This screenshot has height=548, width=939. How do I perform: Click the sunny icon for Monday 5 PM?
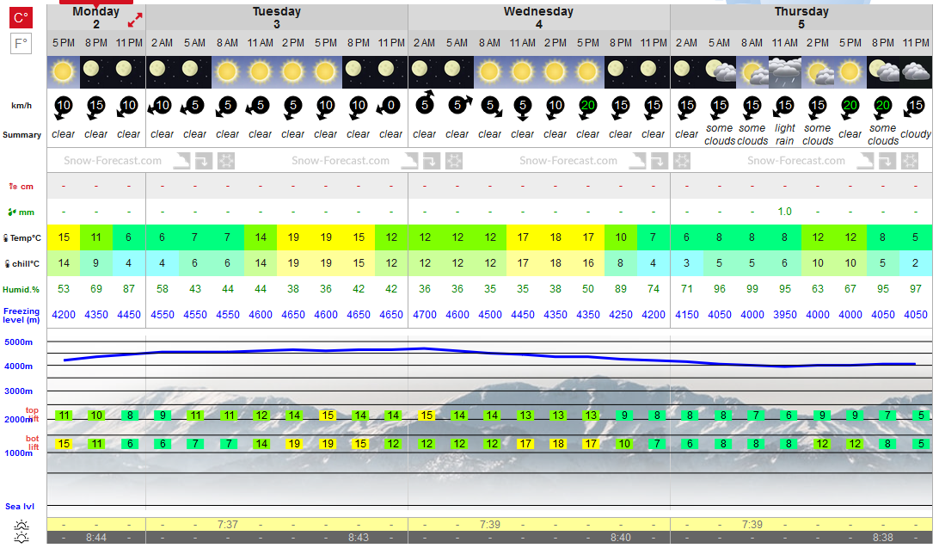tap(64, 72)
